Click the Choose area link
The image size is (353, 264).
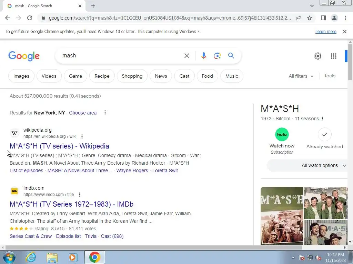click(83, 113)
